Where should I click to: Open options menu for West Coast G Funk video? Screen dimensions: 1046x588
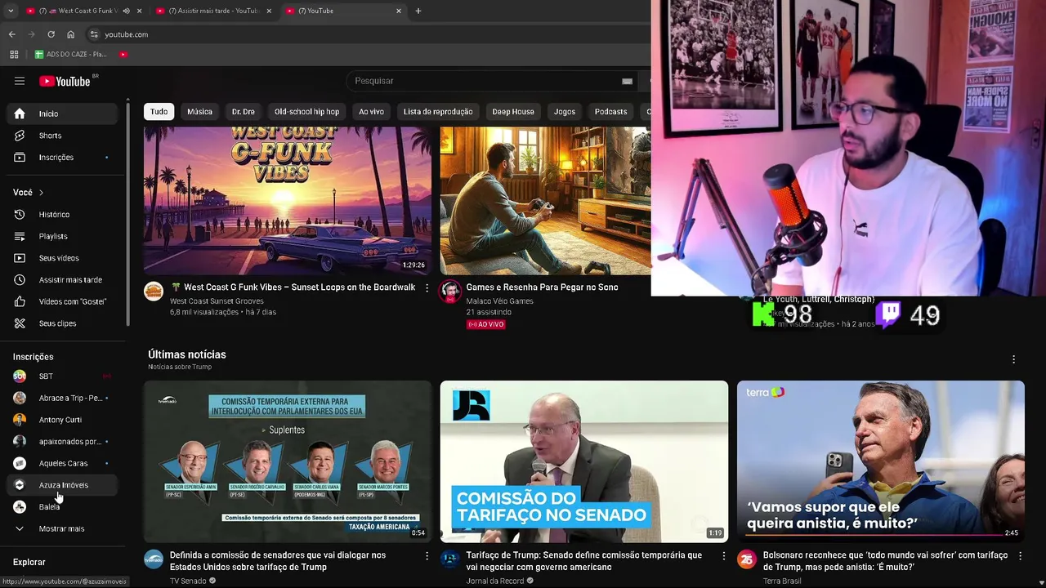[x=427, y=288]
